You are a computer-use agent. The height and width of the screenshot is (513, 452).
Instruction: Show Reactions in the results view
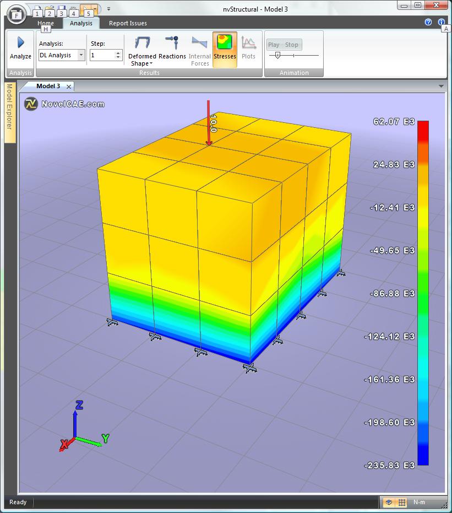[x=172, y=48]
